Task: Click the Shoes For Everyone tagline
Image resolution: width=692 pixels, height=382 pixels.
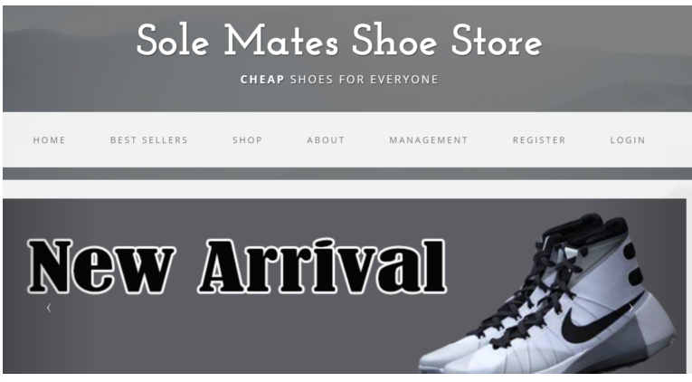Action: [365, 80]
